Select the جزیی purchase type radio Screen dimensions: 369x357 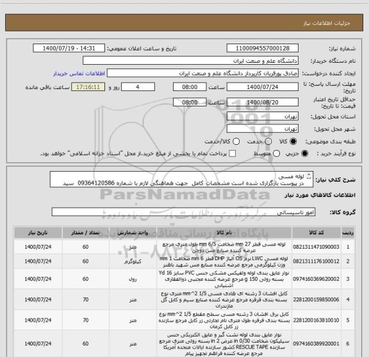[305, 154]
